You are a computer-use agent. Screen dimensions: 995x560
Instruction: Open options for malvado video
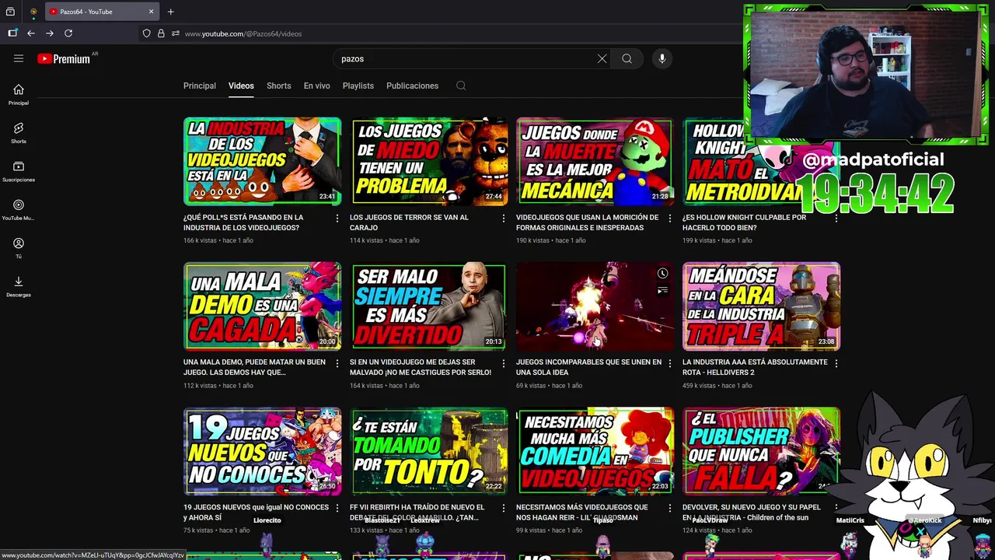pos(503,363)
